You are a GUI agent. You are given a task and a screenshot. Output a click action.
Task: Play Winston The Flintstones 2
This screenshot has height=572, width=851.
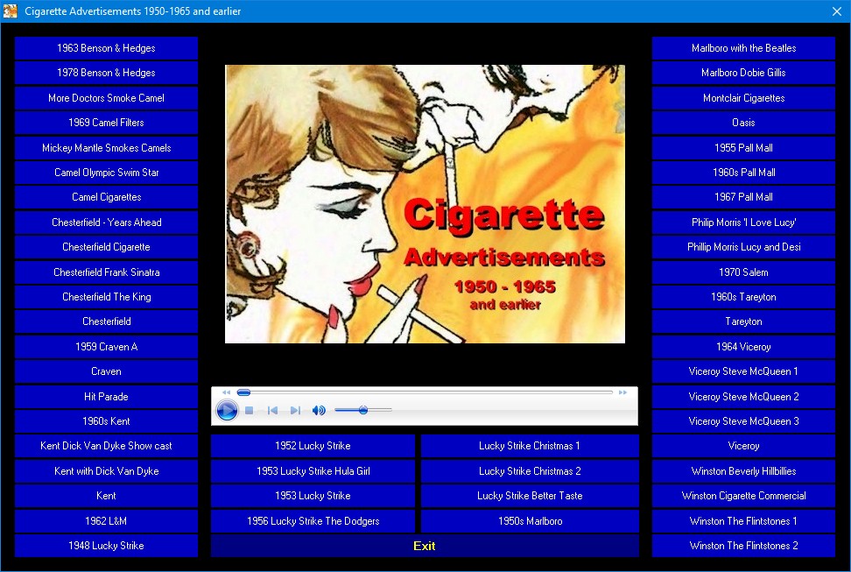(x=743, y=546)
